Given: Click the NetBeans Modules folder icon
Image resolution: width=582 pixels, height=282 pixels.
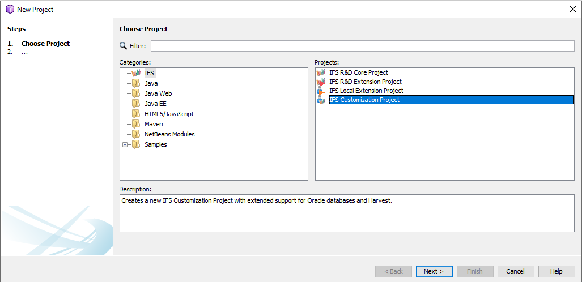Looking at the screenshot, I should 136,134.
